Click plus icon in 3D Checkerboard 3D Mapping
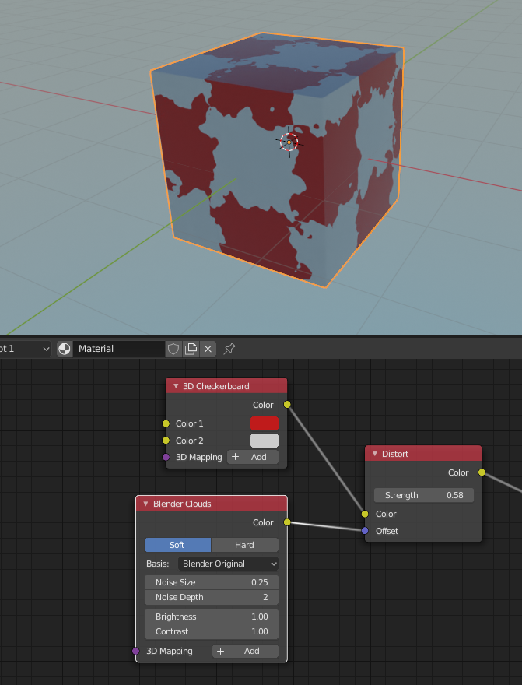 click(x=235, y=457)
